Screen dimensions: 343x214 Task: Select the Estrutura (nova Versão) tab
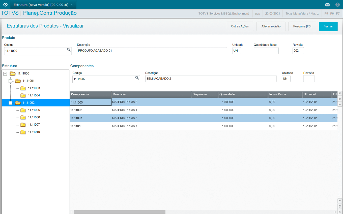point(41,5)
